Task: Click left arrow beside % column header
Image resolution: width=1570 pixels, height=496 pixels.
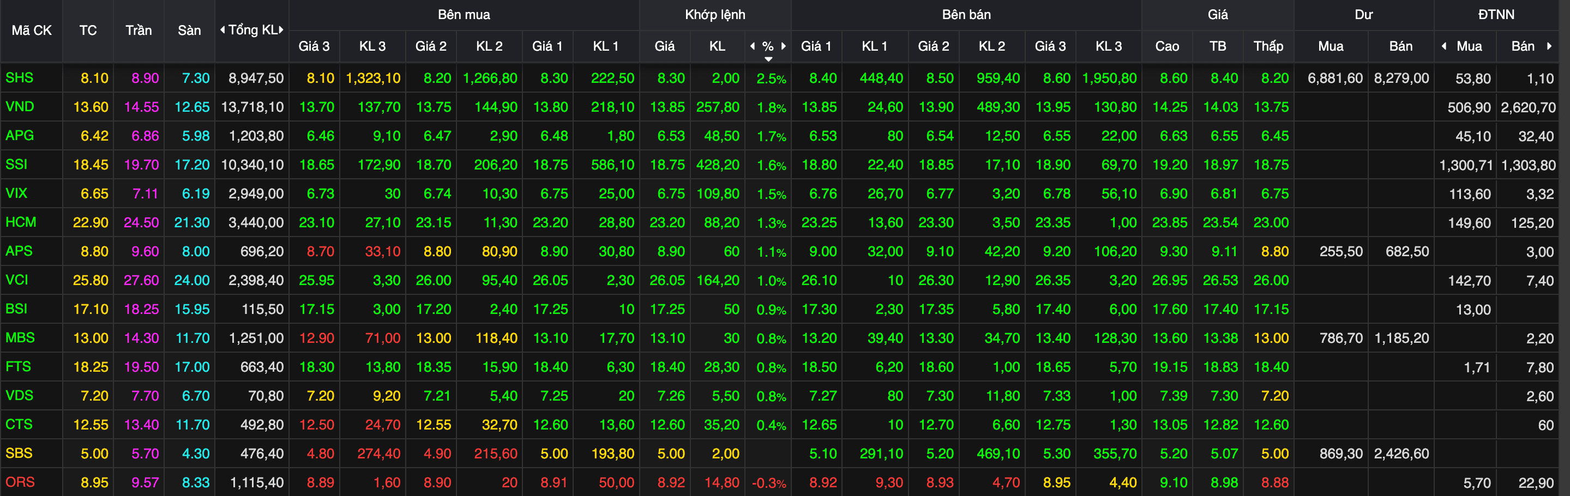Action: [x=752, y=46]
